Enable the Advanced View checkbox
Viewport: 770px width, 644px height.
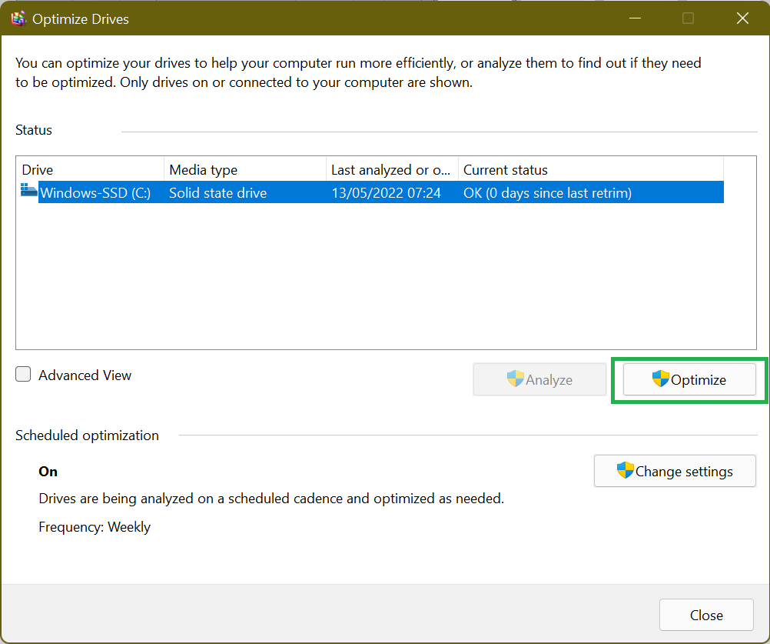pos(24,375)
